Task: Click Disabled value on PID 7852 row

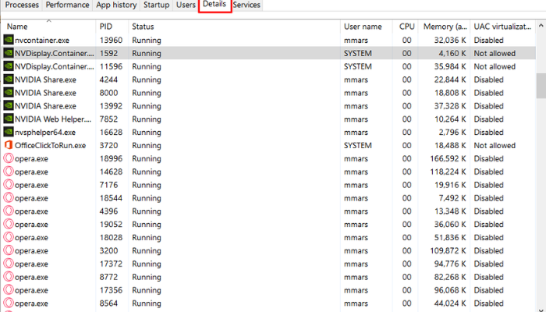Action: point(488,119)
